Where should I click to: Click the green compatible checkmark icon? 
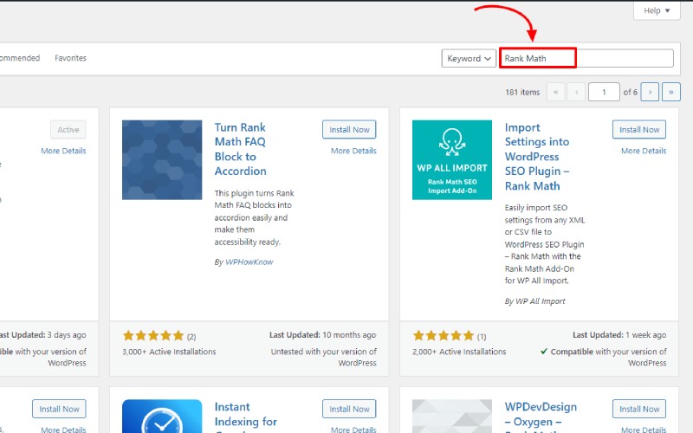coord(544,352)
